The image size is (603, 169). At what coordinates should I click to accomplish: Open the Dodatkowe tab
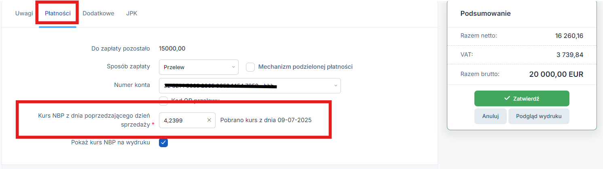[98, 13]
